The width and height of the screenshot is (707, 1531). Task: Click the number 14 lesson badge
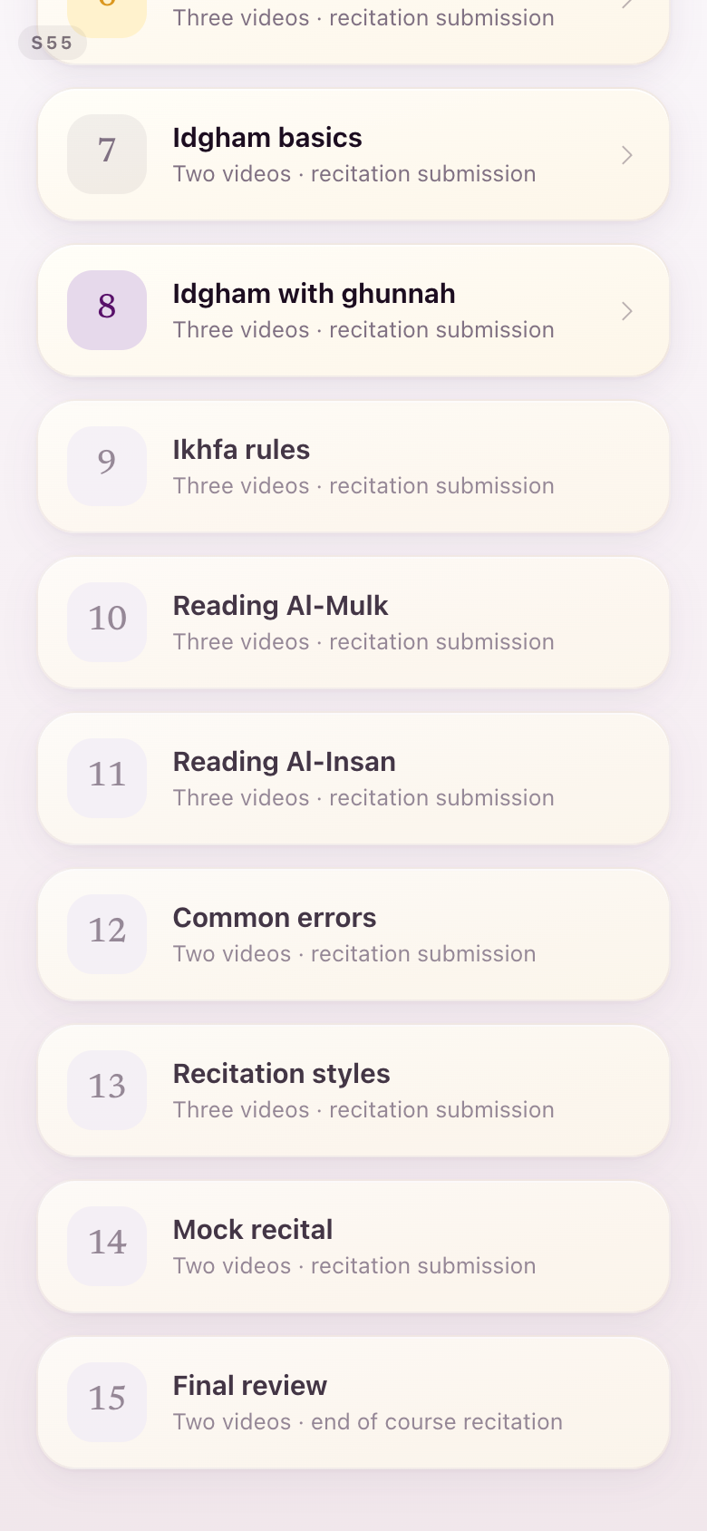(x=107, y=1246)
